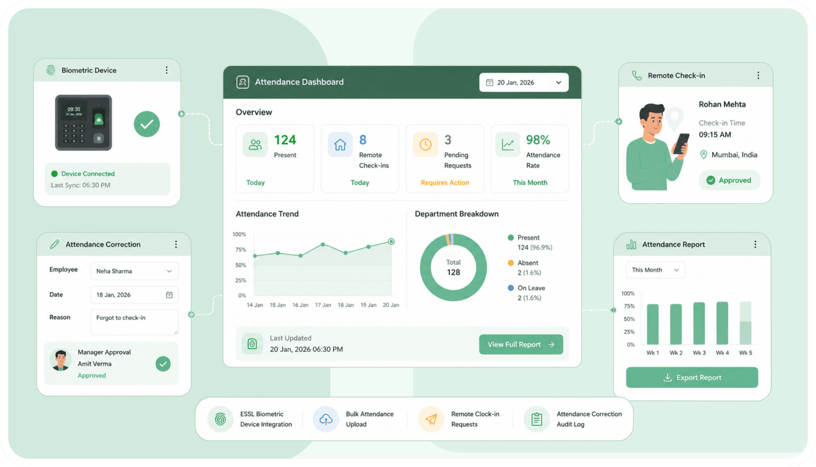The height and width of the screenshot is (467, 816).
Task: Click the people icon on the Present card
Action: pos(255,145)
